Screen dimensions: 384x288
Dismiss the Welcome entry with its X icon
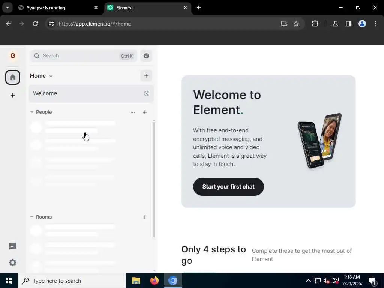pyautogui.click(x=147, y=93)
